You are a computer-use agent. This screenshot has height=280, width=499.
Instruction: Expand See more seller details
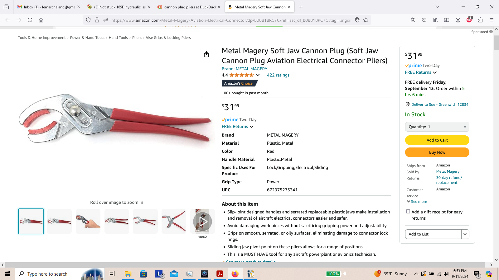(417, 202)
